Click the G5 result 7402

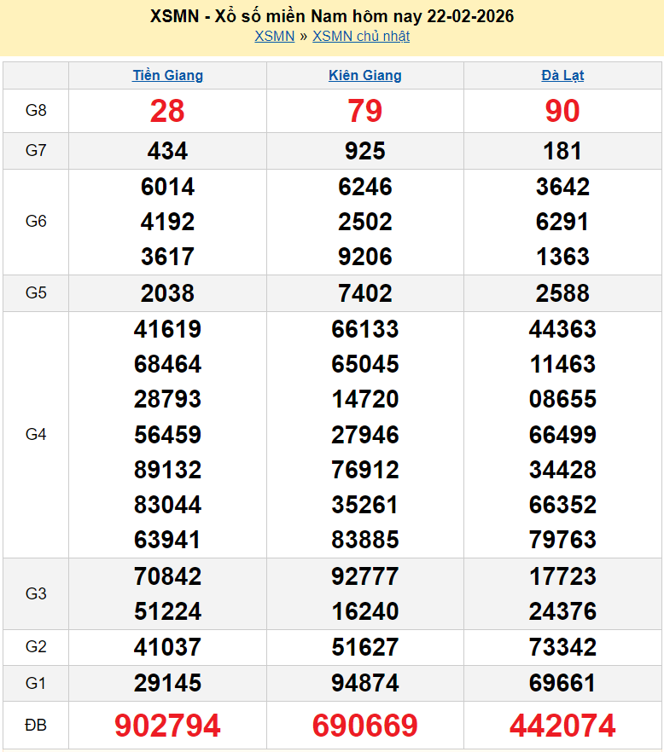pyautogui.click(x=364, y=293)
